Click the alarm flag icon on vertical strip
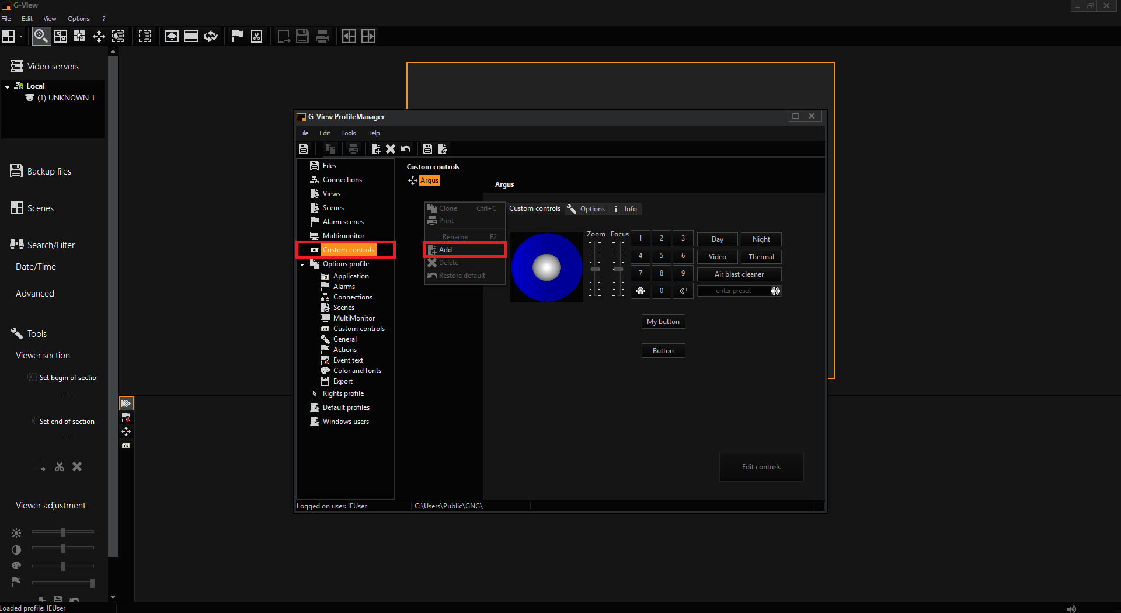Viewport: 1121px width, 613px height. pyautogui.click(x=126, y=417)
